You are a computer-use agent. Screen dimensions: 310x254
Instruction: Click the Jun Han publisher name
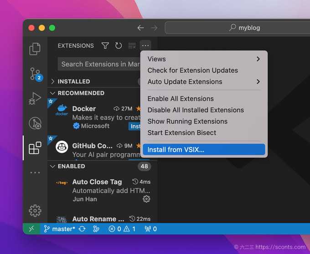coord(85,199)
